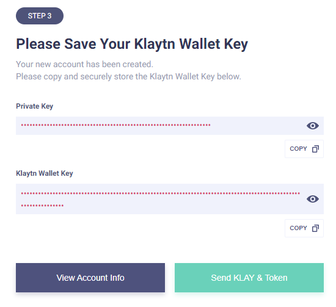Click the second line of masked wallet key dots
This screenshot has width=336, height=307.
[42, 206]
